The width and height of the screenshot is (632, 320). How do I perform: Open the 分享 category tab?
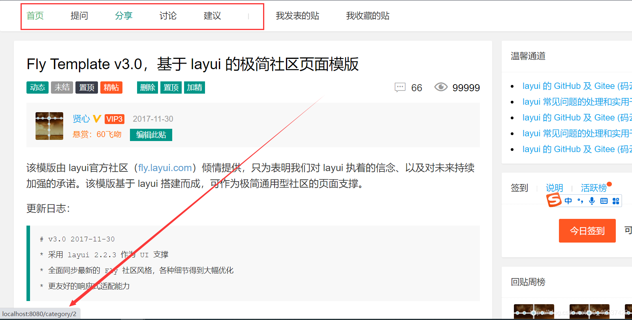click(x=124, y=16)
